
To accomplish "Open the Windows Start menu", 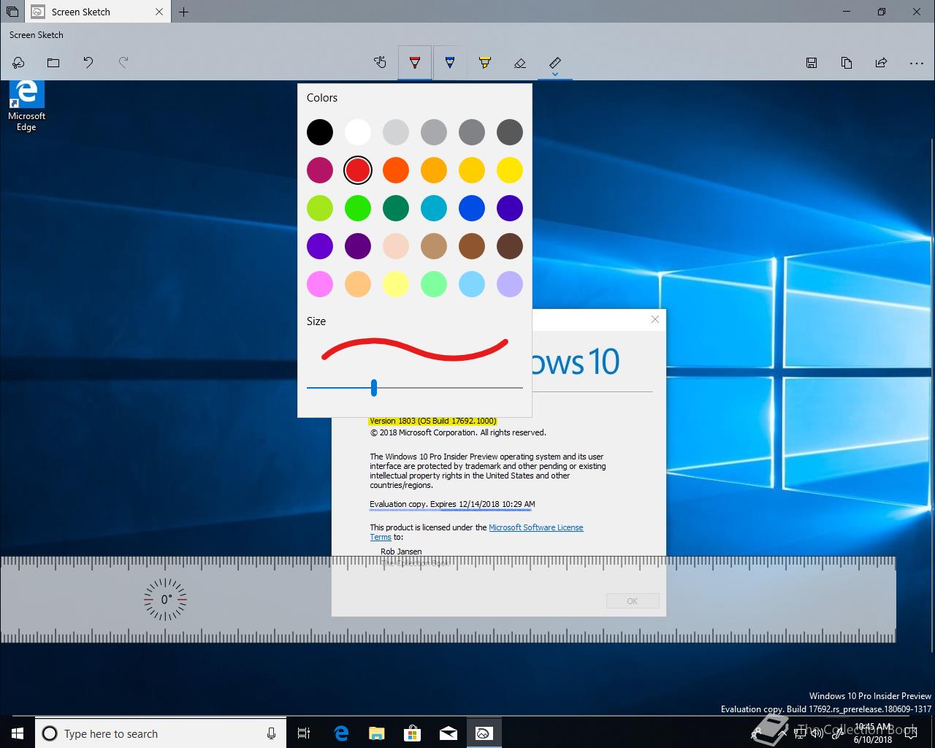I will [x=18, y=733].
